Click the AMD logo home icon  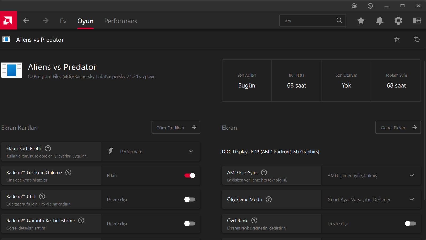tap(8, 20)
